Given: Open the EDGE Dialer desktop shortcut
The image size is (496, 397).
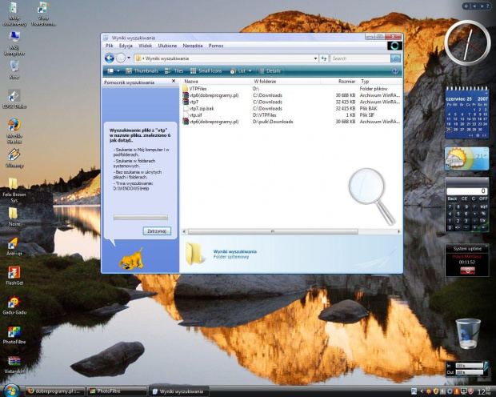Looking at the screenshot, I should click(14, 98).
